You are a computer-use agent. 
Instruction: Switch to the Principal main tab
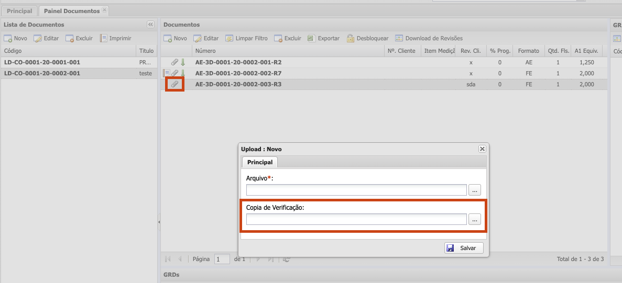[19, 11]
